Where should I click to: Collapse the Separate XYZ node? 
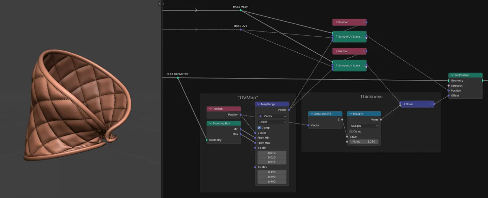pos(312,114)
